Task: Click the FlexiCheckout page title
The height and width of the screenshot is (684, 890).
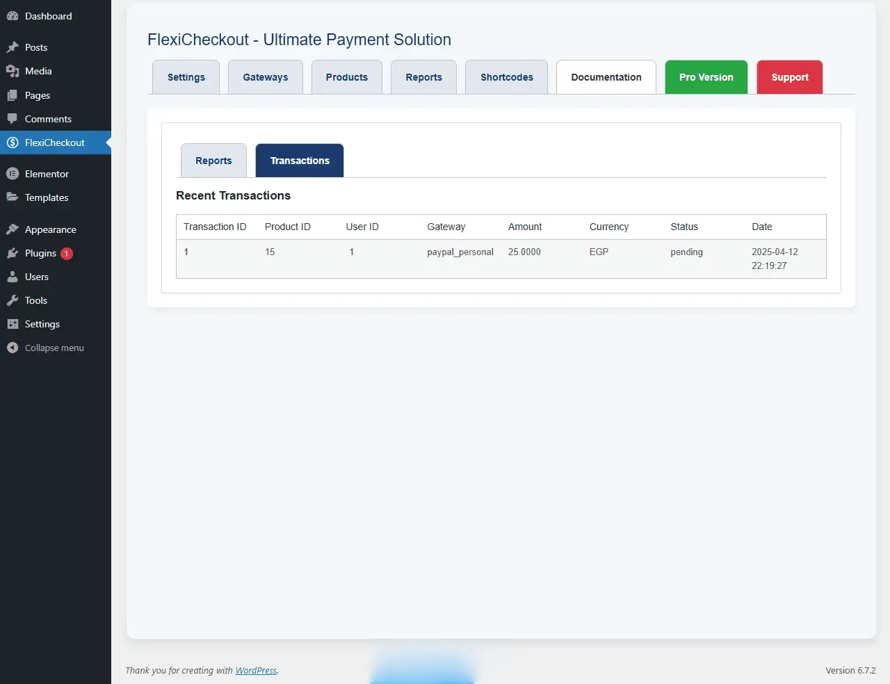Action: coord(299,40)
